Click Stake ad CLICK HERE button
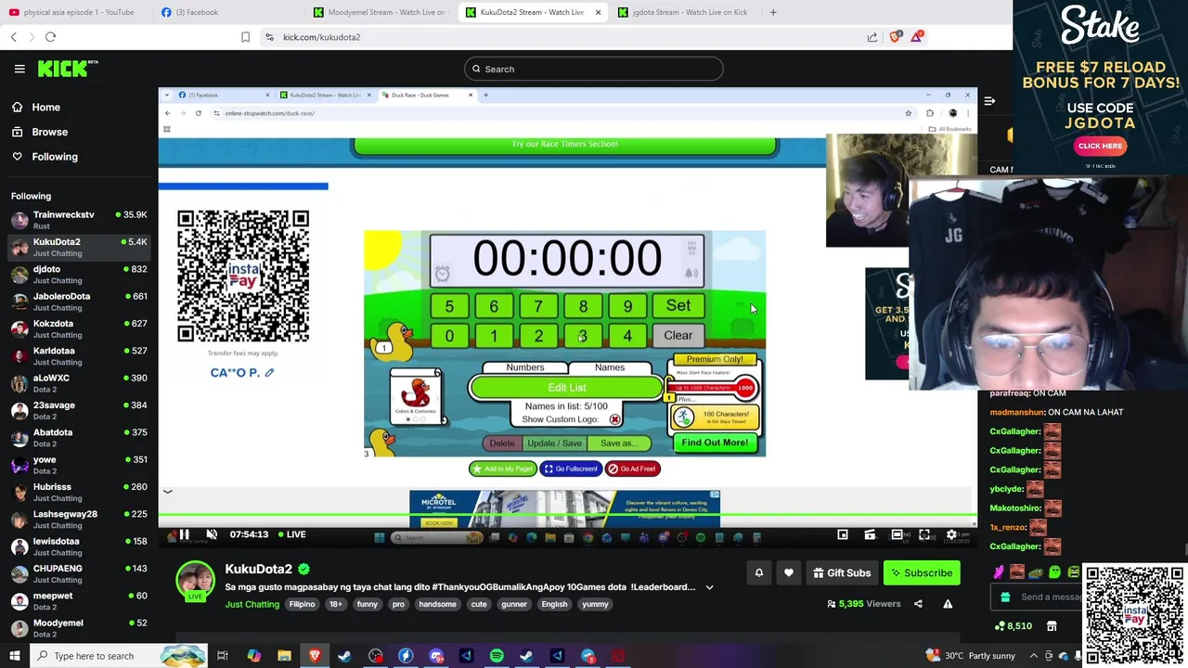 pos(1100,146)
